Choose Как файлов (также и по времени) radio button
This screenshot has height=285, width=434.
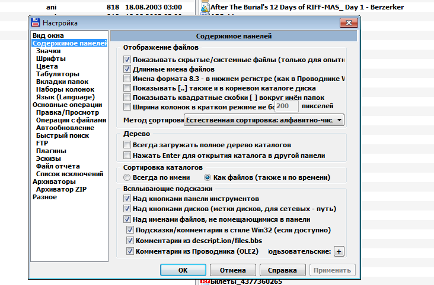208,177
